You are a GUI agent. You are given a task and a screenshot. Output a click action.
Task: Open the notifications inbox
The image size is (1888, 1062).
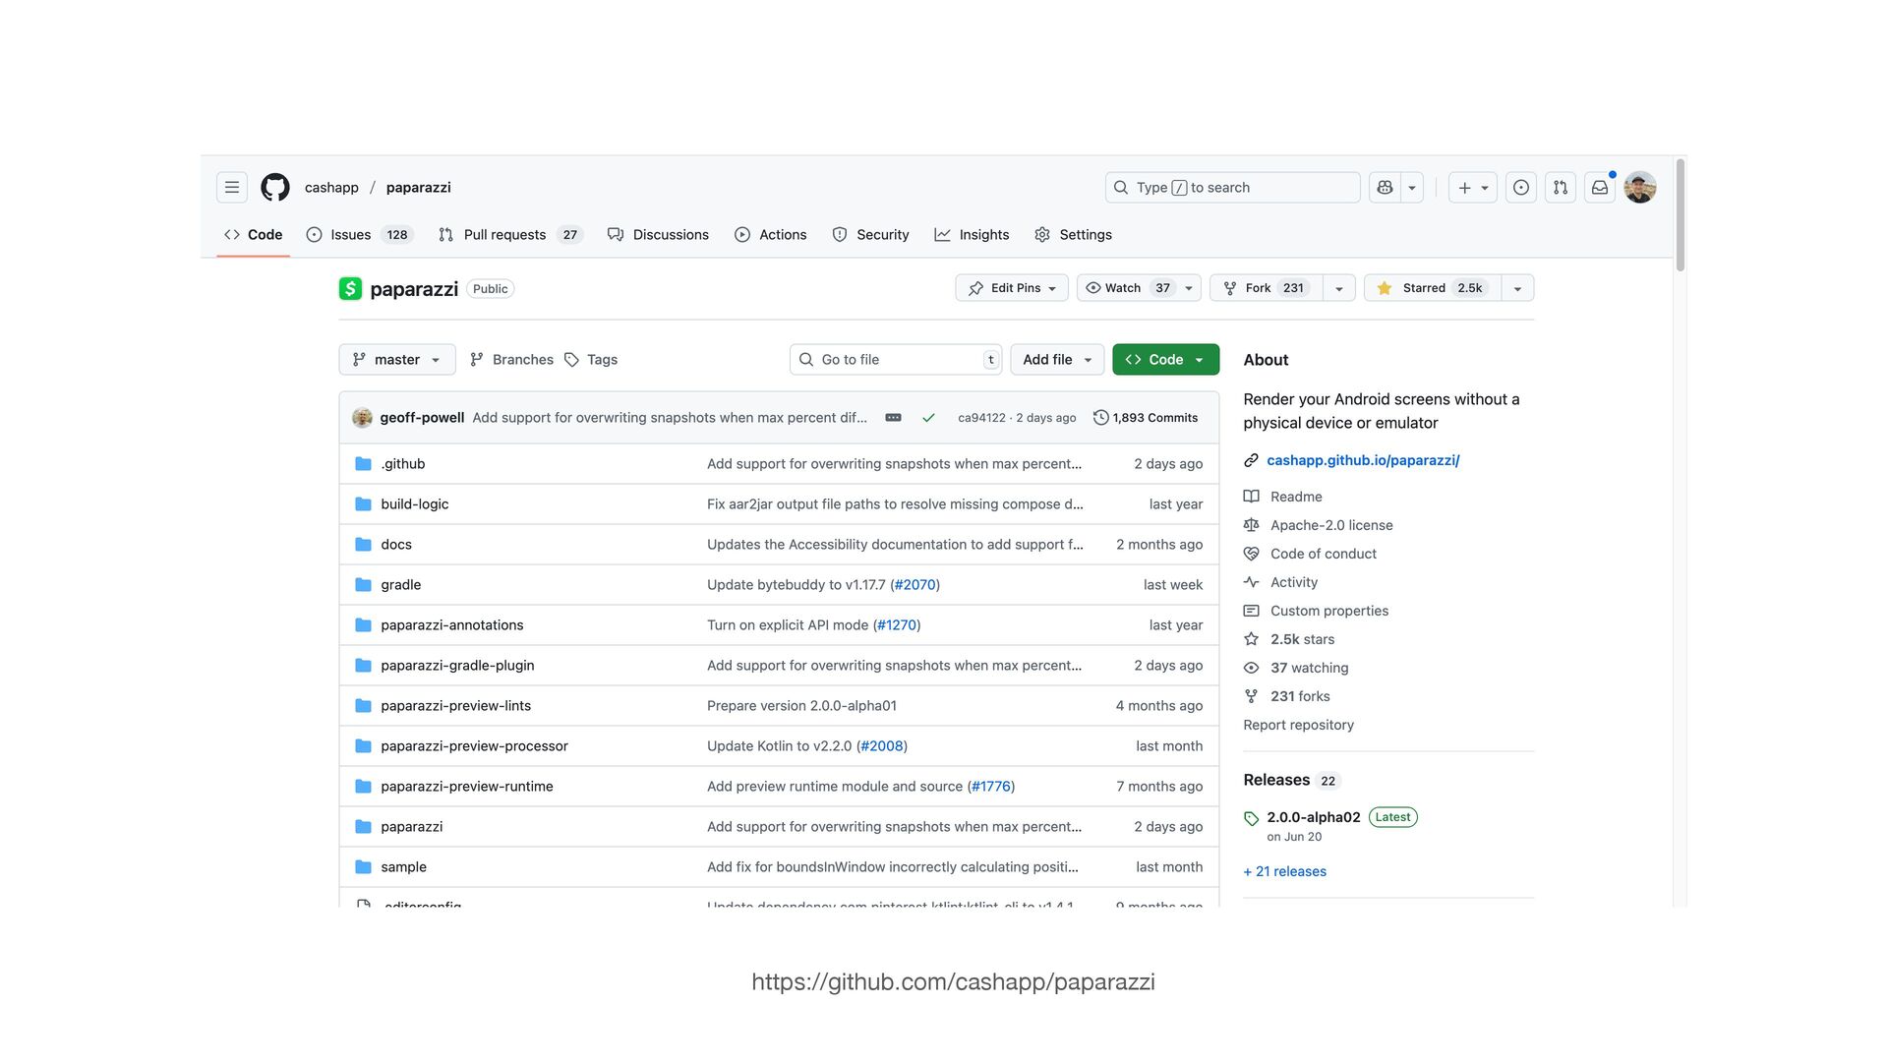1600,187
